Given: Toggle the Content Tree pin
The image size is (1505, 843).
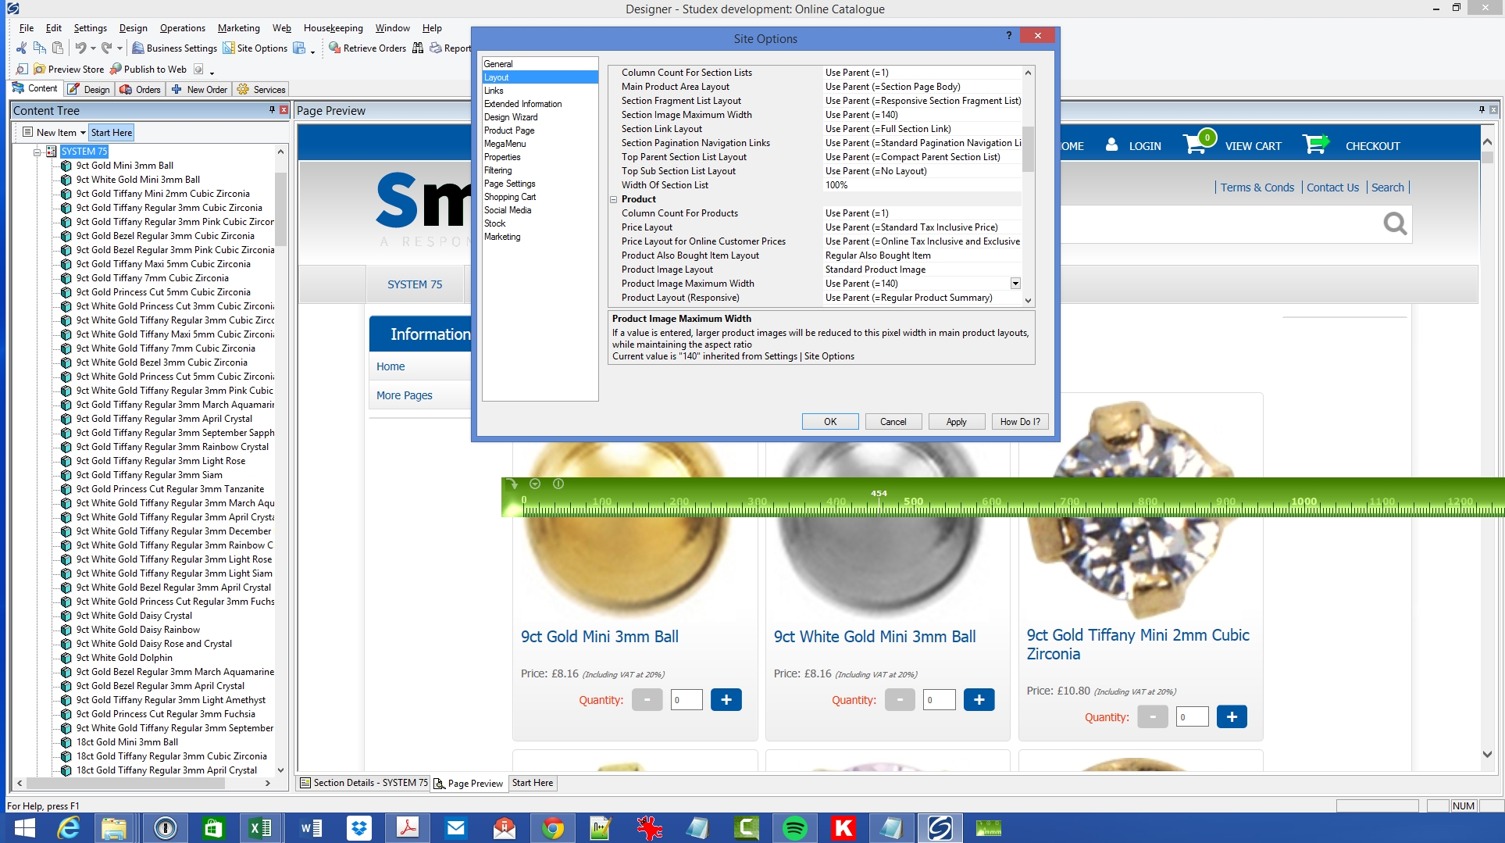Looking at the screenshot, I should 272,110.
